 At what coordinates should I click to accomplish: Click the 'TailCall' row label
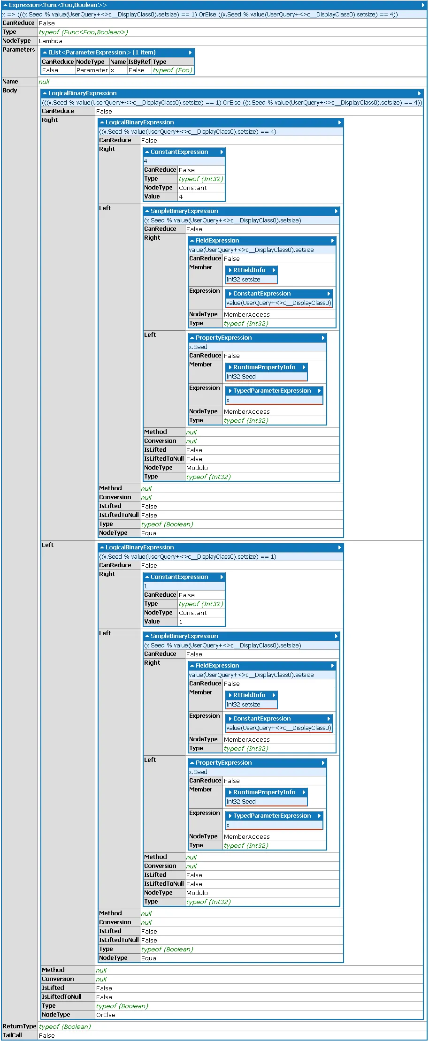click(x=12, y=1035)
